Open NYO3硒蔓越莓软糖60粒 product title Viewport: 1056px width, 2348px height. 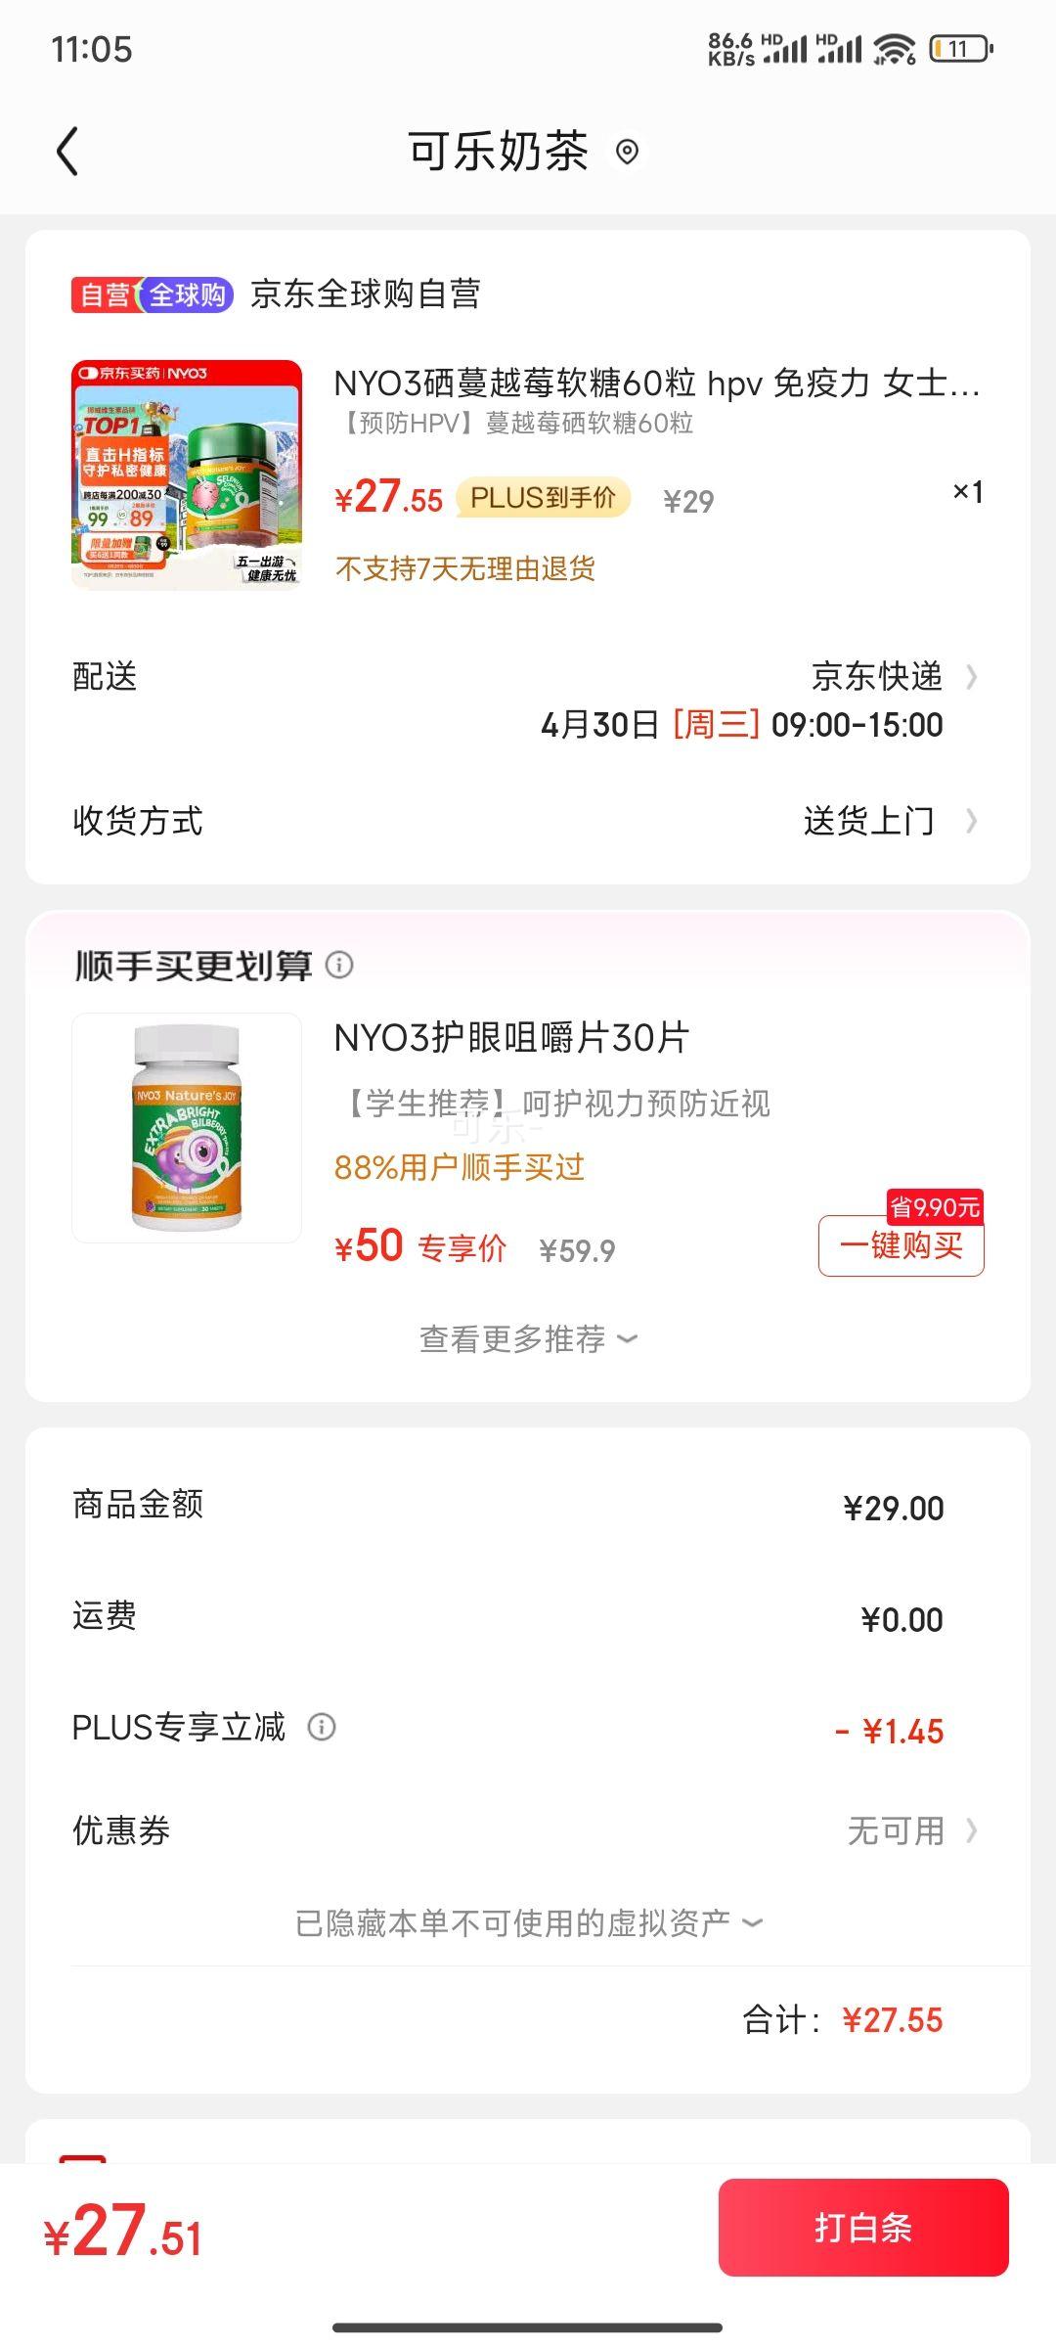(x=657, y=384)
